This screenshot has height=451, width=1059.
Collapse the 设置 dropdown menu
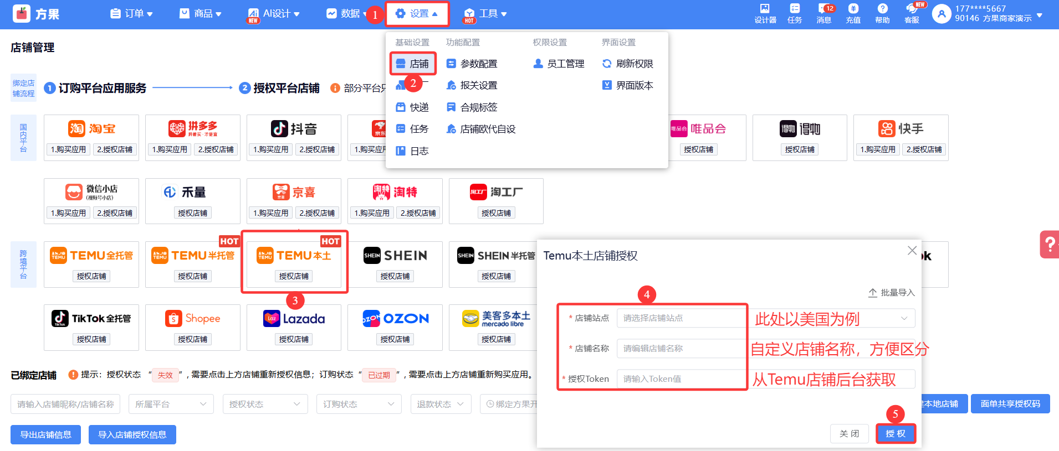pos(417,14)
